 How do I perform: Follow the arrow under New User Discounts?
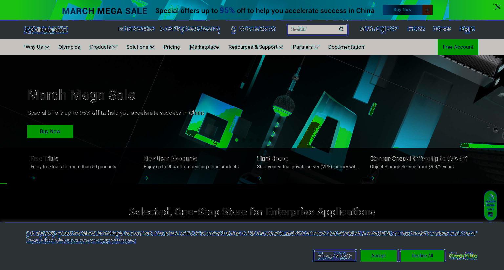(x=146, y=178)
